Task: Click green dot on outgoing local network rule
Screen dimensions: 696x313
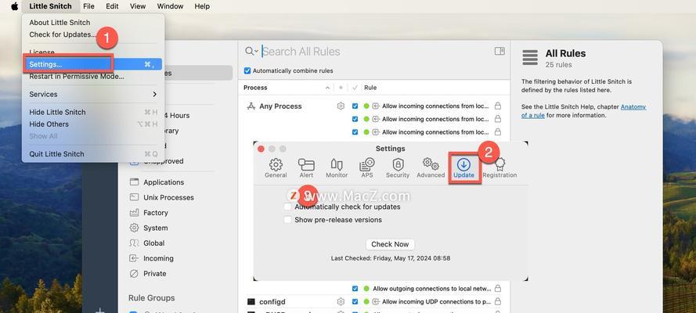Action: 366,289
